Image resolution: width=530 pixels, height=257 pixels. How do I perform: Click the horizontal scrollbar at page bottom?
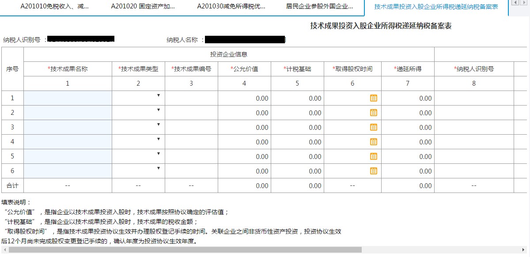click(177, 252)
